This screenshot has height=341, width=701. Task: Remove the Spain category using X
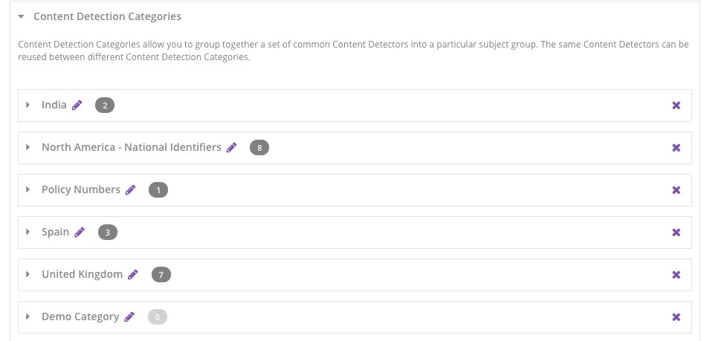[x=676, y=233]
